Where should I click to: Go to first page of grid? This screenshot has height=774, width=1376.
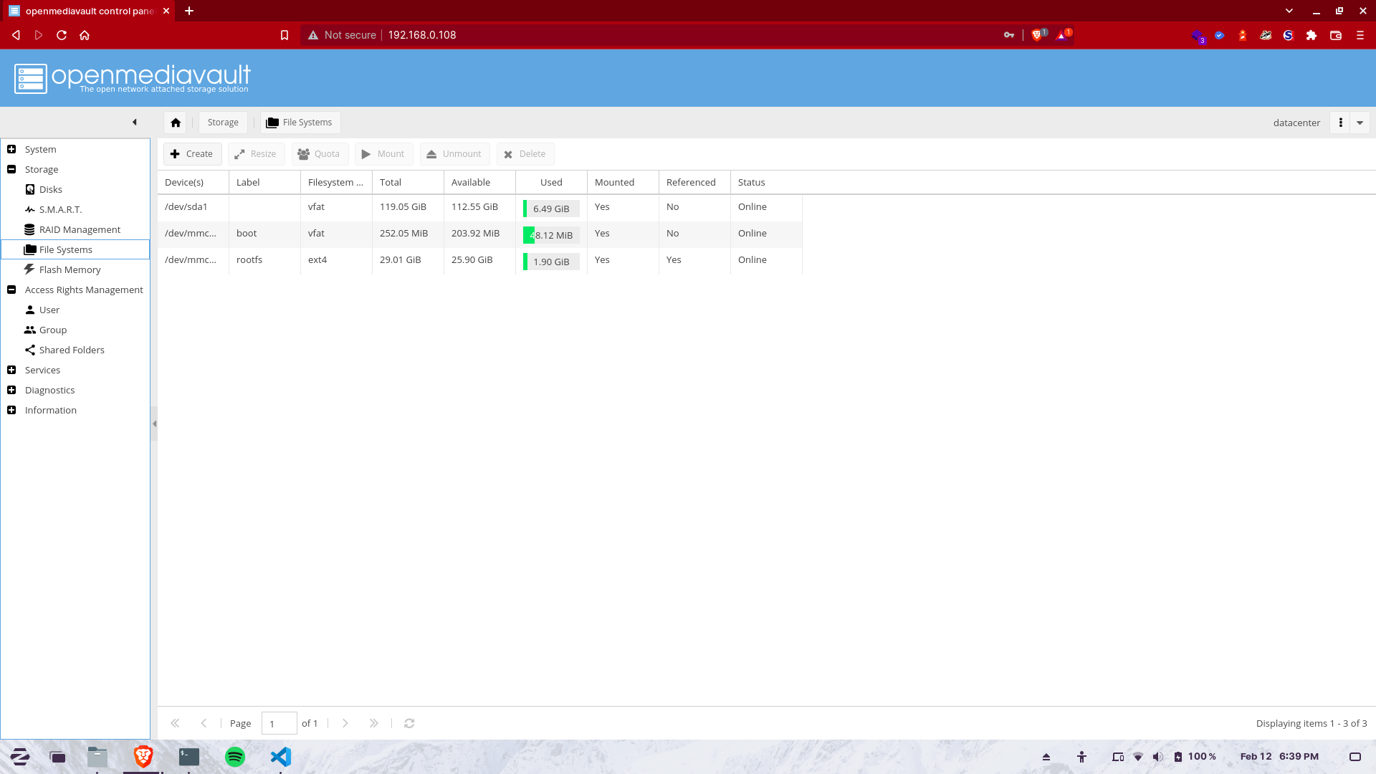[175, 723]
